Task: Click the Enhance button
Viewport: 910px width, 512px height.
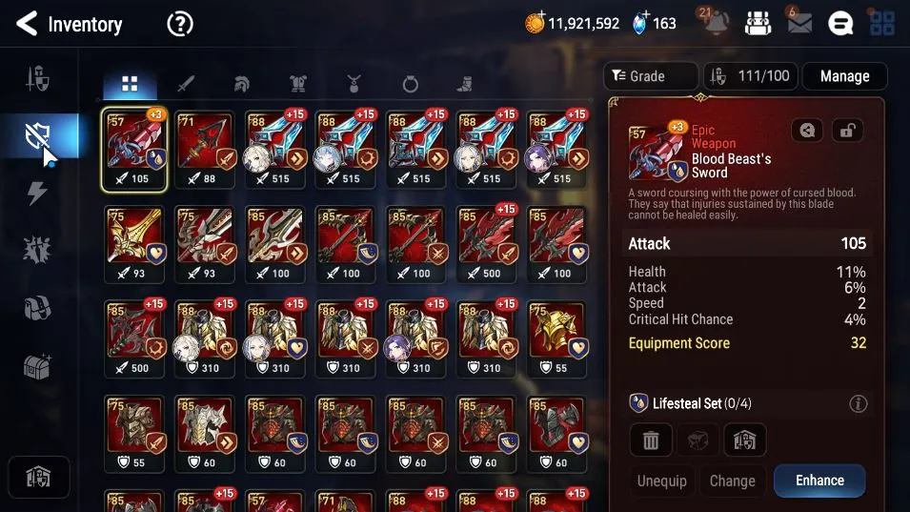Action: tap(819, 481)
